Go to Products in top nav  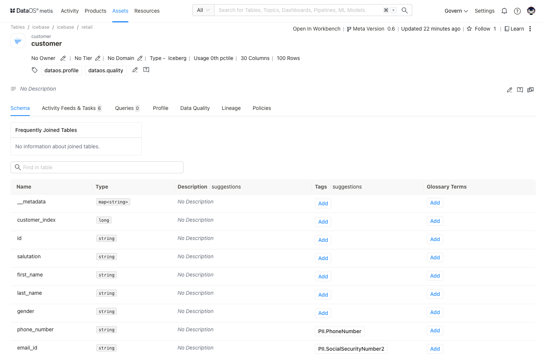(x=95, y=11)
